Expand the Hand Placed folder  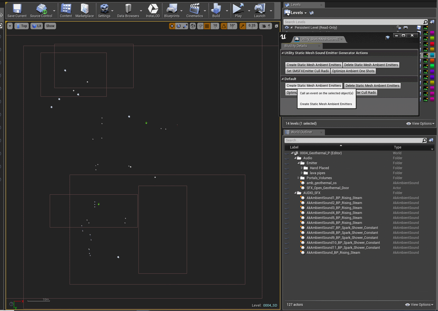point(302,168)
